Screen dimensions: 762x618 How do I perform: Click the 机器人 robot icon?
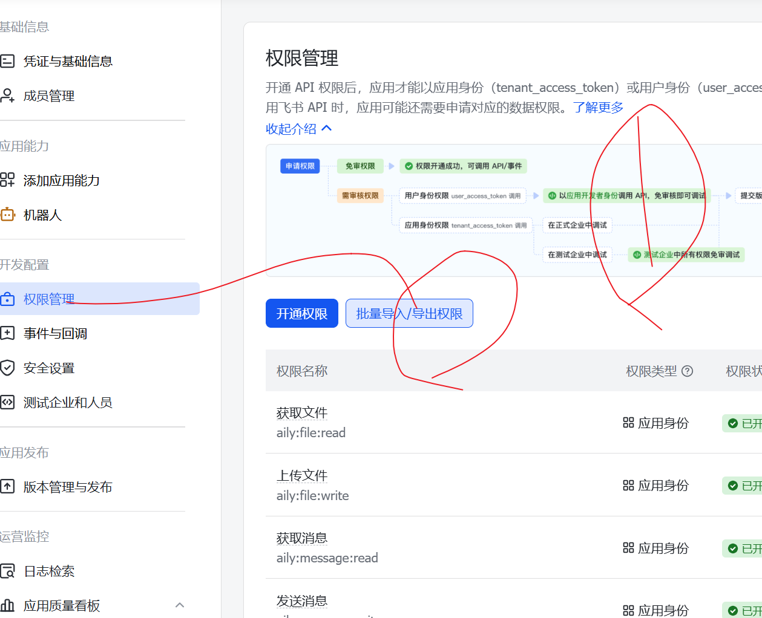tap(7, 215)
